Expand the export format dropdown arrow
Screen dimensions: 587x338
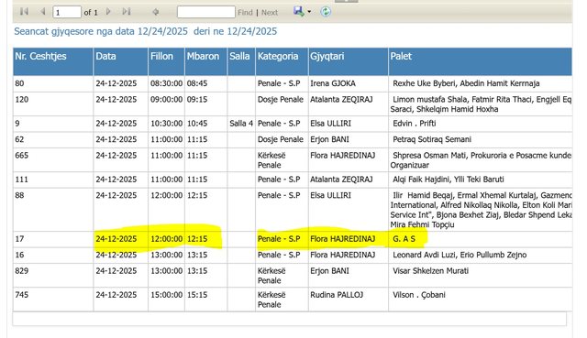pyautogui.click(x=309, y=12)
